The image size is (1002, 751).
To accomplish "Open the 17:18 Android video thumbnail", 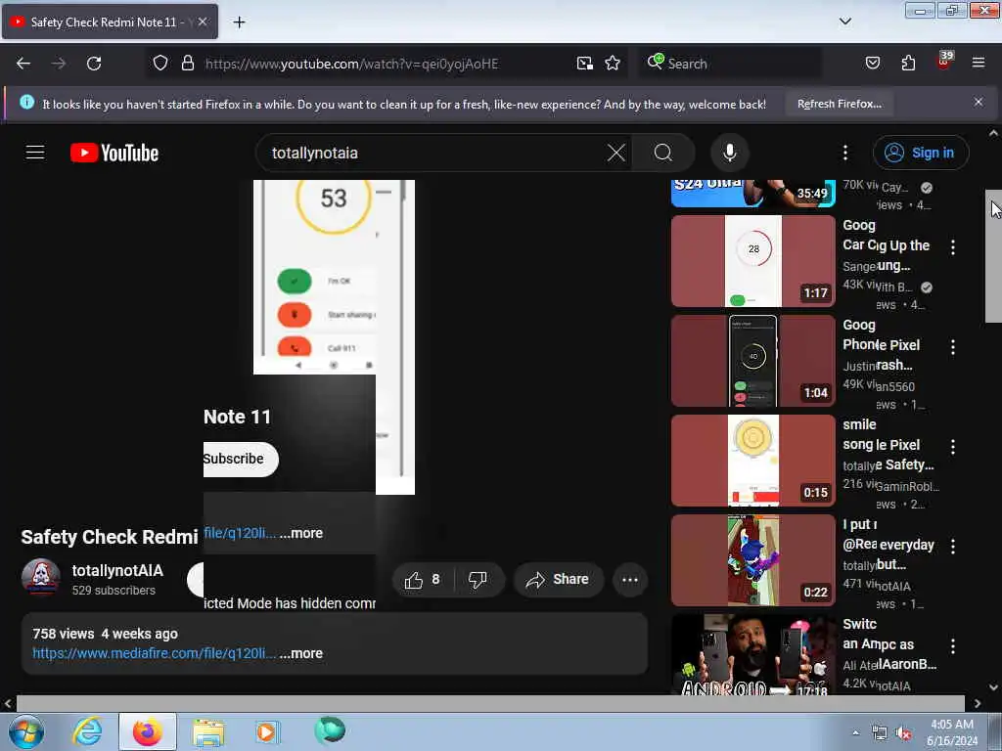I will (752, 654).
